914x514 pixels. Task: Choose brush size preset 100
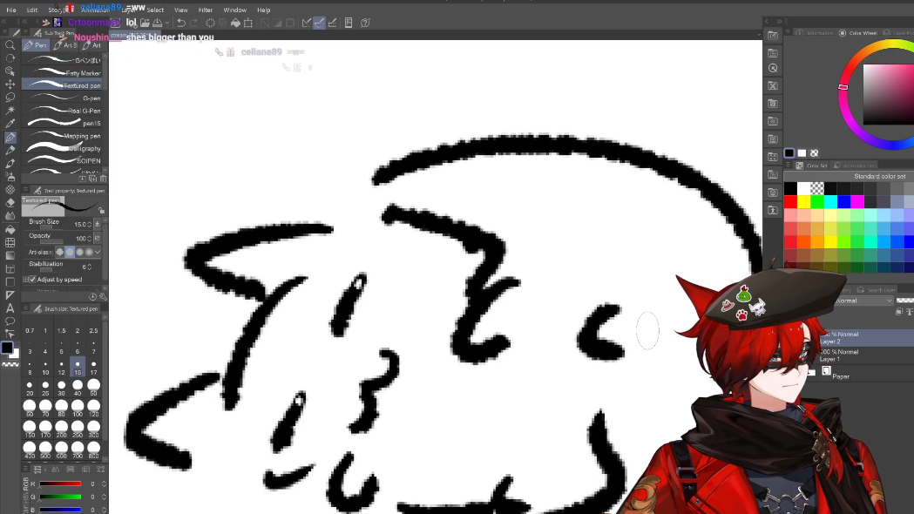(x=78, y=408)
